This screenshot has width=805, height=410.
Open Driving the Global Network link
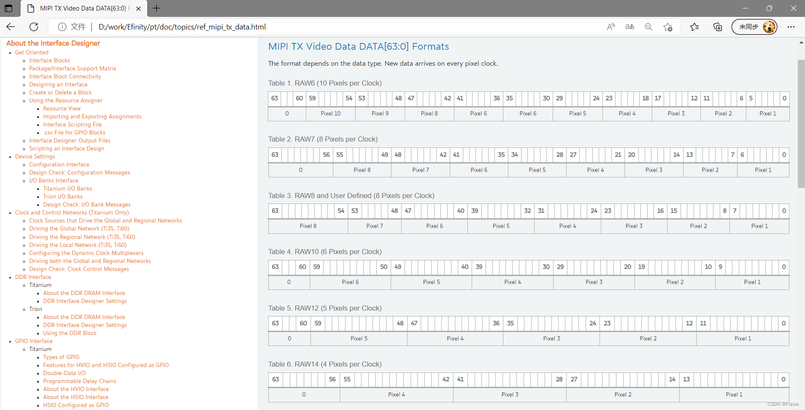coord(79,228)
